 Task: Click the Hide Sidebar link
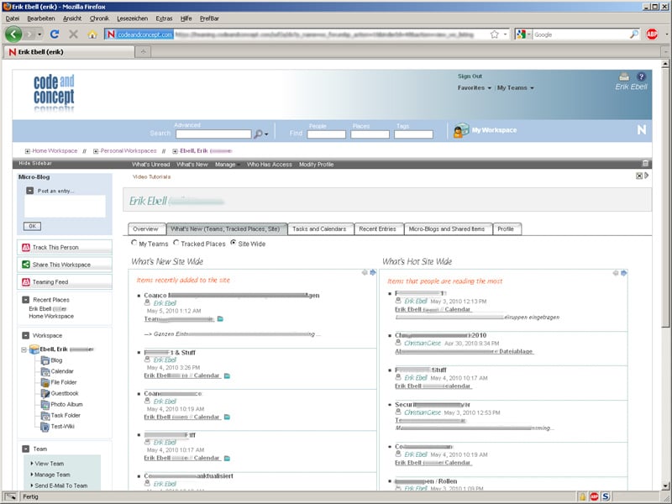tap(35, 163)
